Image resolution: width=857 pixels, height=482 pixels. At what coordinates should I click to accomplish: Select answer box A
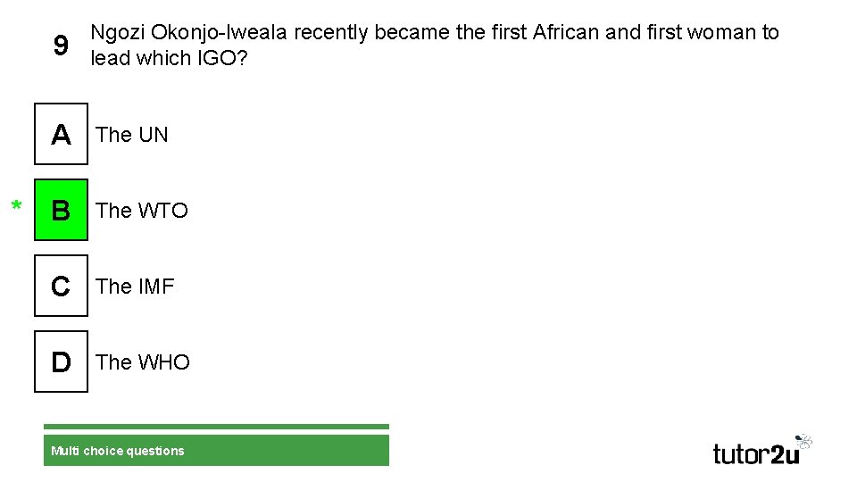(x=61, y=135)
